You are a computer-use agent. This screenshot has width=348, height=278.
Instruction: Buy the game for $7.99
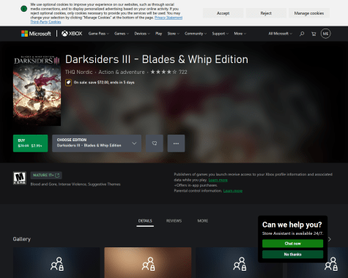pos(31,143)
